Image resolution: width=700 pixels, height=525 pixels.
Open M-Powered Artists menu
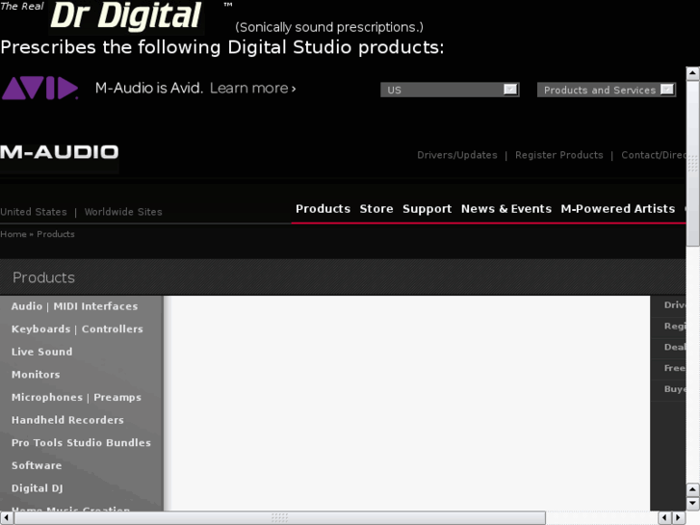pyautogui.click(x=618, y=209)
